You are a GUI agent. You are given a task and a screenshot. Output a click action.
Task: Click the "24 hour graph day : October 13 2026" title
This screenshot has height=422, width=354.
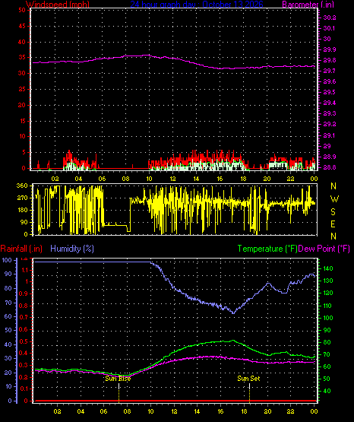pos(197,4)
